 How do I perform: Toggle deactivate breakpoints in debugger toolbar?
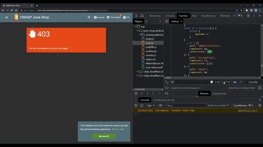click(166, 94)
